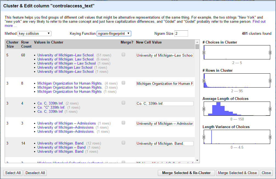This screenshot has height=179, width=276.
Task: Click the cluster list scrollbar thumb
Action: (x=197, y=47)
